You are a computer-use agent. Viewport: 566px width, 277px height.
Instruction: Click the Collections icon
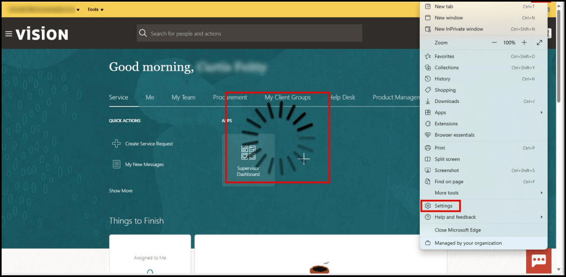[x=428, y=68]
